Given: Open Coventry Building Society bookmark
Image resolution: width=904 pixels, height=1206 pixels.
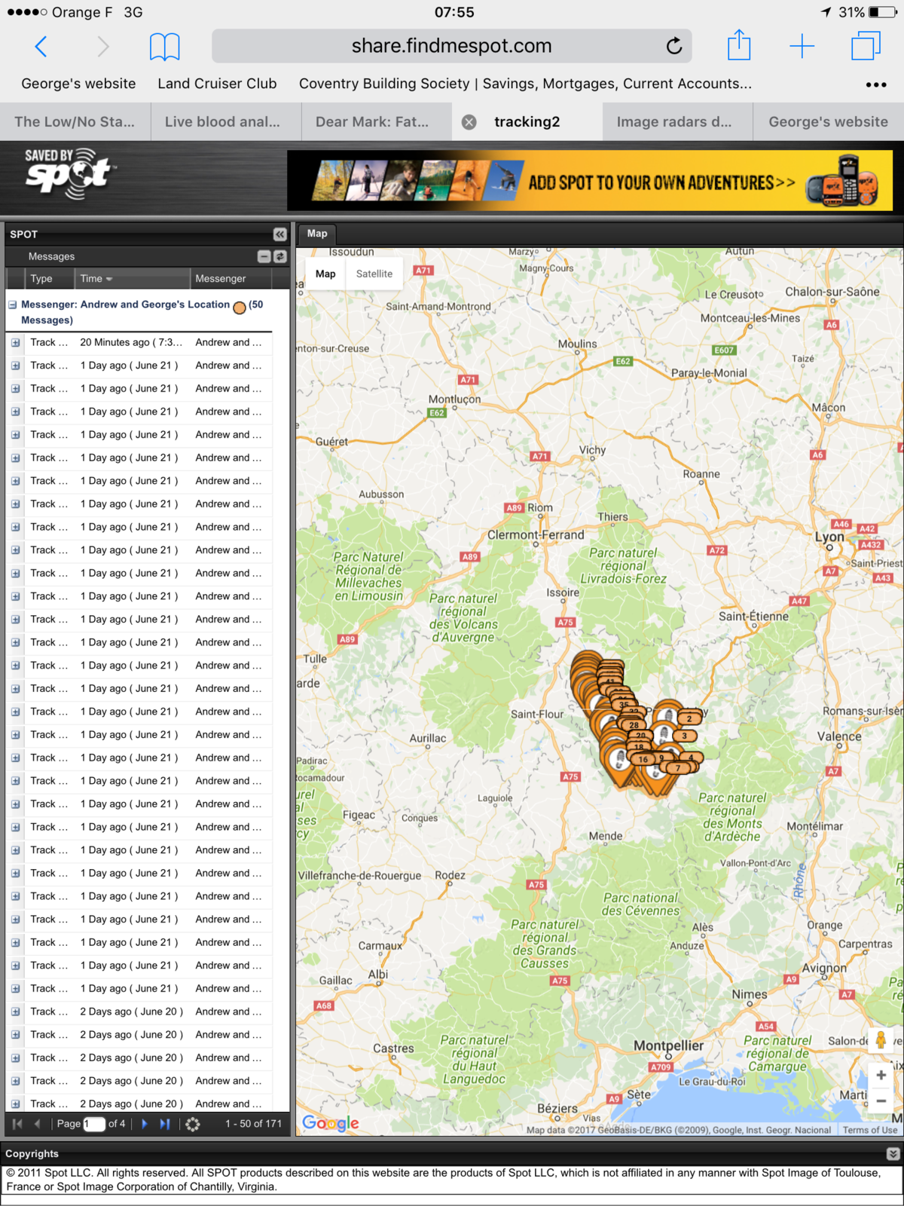Looking at the screenshot, I should [x=525, y=84].
